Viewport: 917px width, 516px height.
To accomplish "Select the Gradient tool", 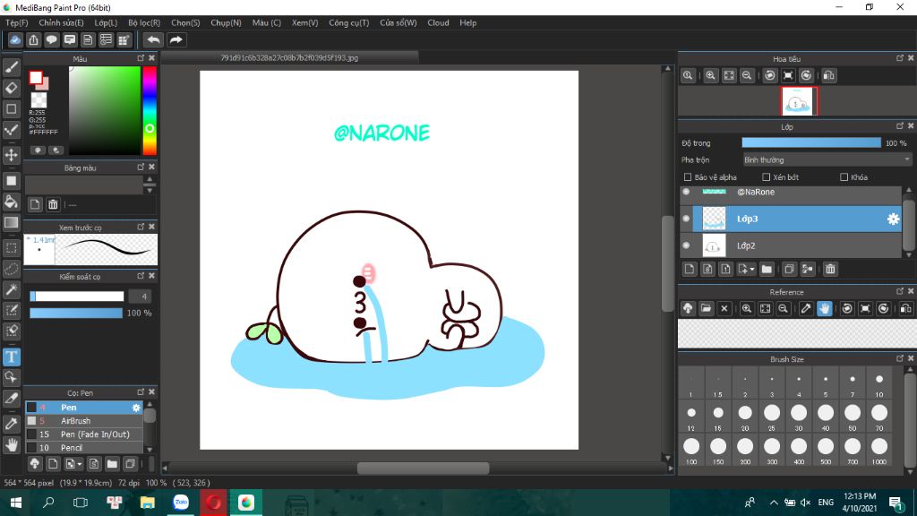I will pos(11,222).
